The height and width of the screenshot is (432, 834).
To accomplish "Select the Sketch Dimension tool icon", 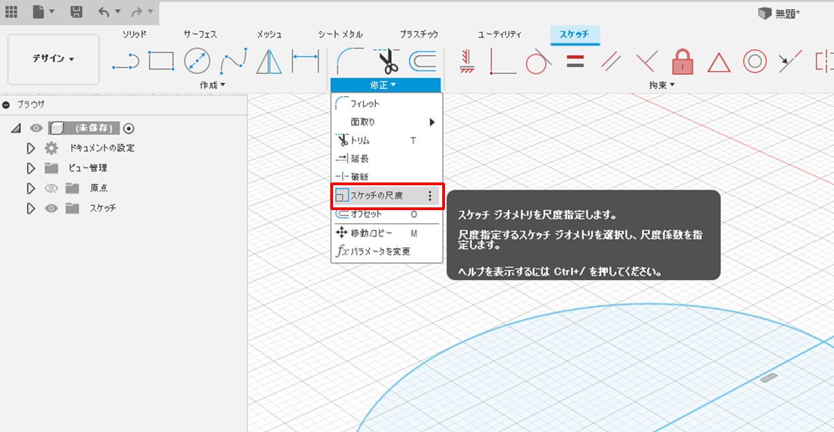I will [305, 62].
